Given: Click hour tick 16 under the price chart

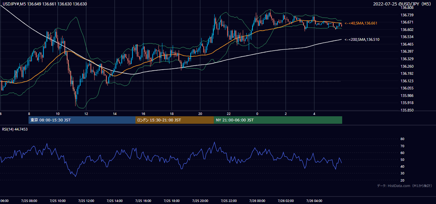Looking at the screenshot, I should click(x=143, y=114).
